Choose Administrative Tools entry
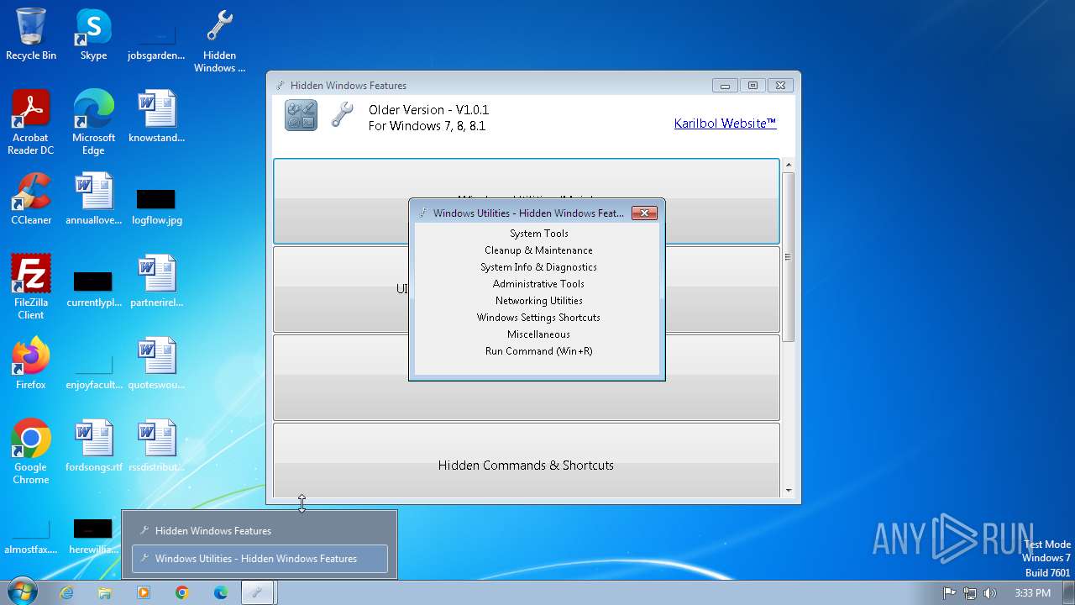 [x=538, y=284]
